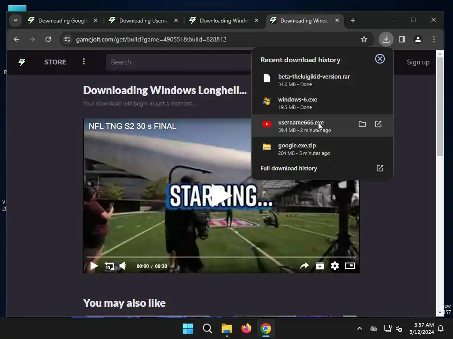
Task: Open windows-6.exe download entry
Action: point(322,103)
